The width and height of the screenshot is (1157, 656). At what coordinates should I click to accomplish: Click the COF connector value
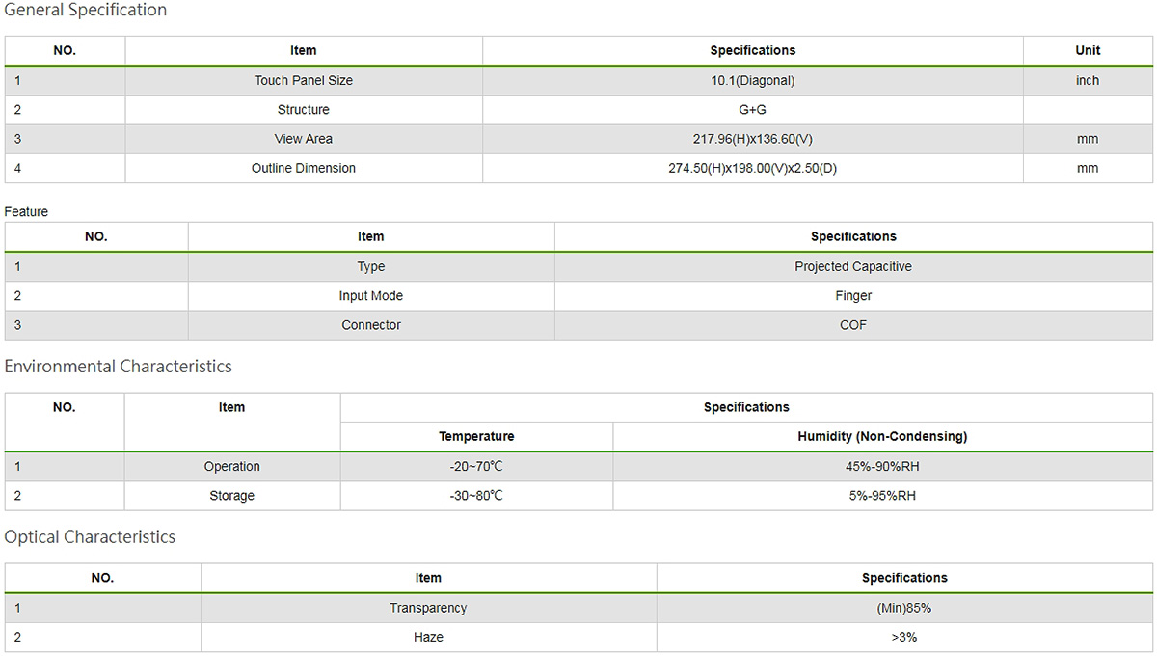[852, 325]
